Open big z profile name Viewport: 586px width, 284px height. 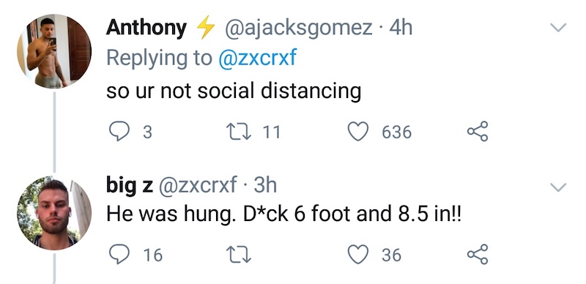pyautogui.click(x=130, y=186)
